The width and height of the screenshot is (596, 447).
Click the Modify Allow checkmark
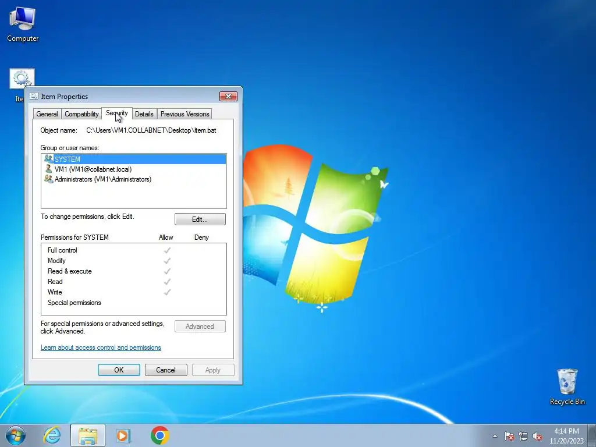pos(167,261)
